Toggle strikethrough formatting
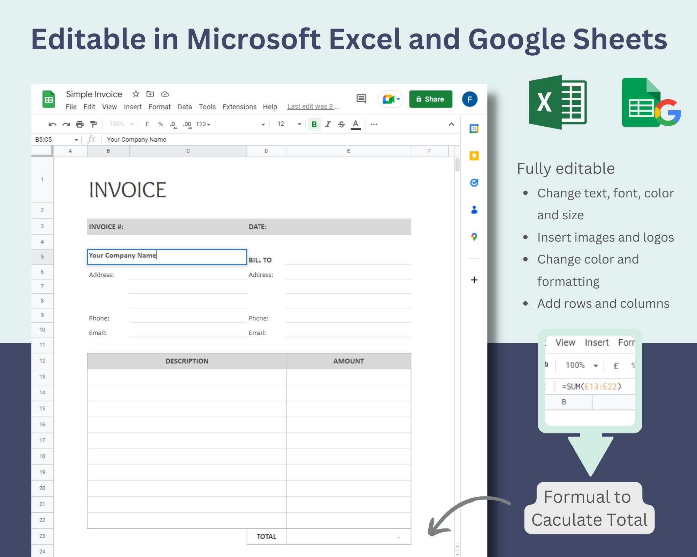The width and height of the screenshot is (697, 557). click(x=341, y=124)
